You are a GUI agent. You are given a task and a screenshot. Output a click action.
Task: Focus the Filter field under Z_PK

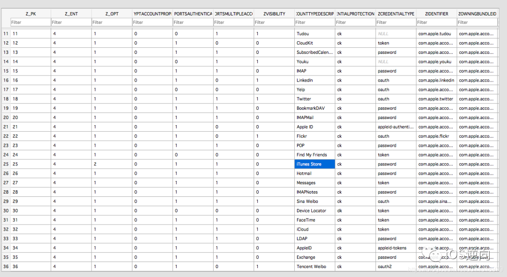click(x=31, y=22)
